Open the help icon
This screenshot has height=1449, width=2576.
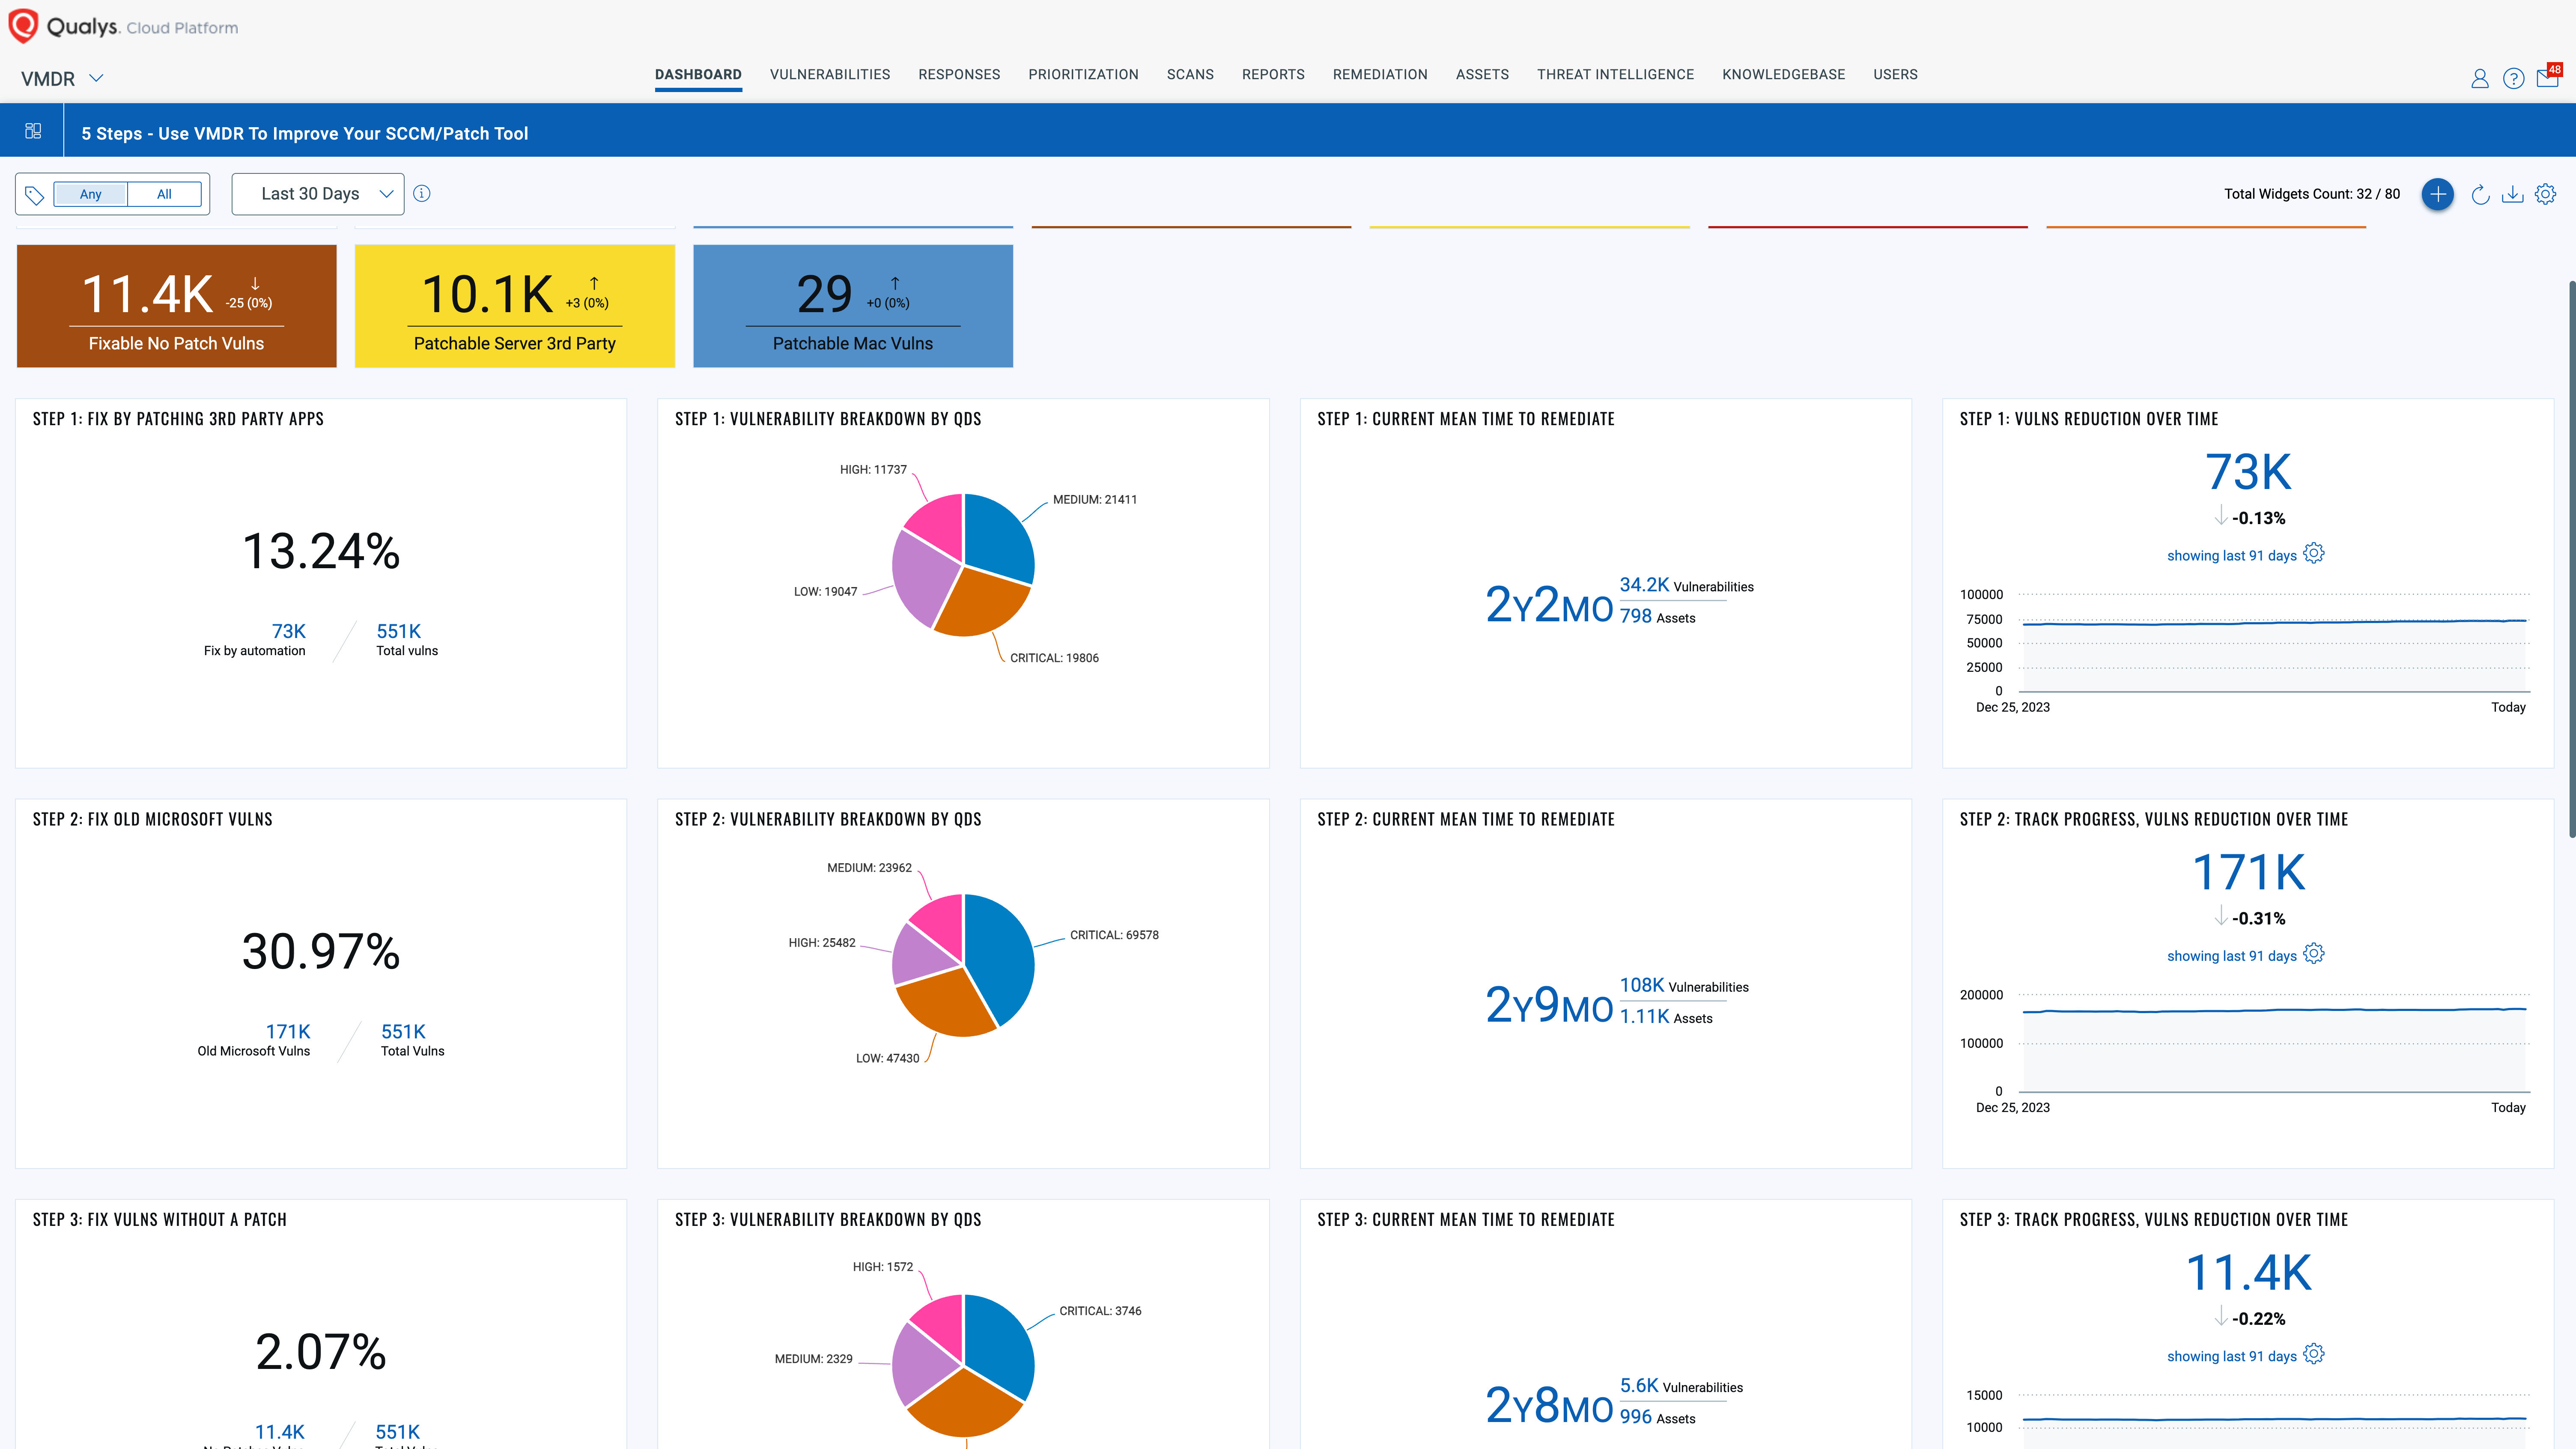coord(2514,78)
